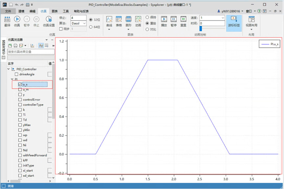The width and height of the screenshot is (284, 189).
Task: Click the list lines icon in browser toolbar
Action: (47, 46)
